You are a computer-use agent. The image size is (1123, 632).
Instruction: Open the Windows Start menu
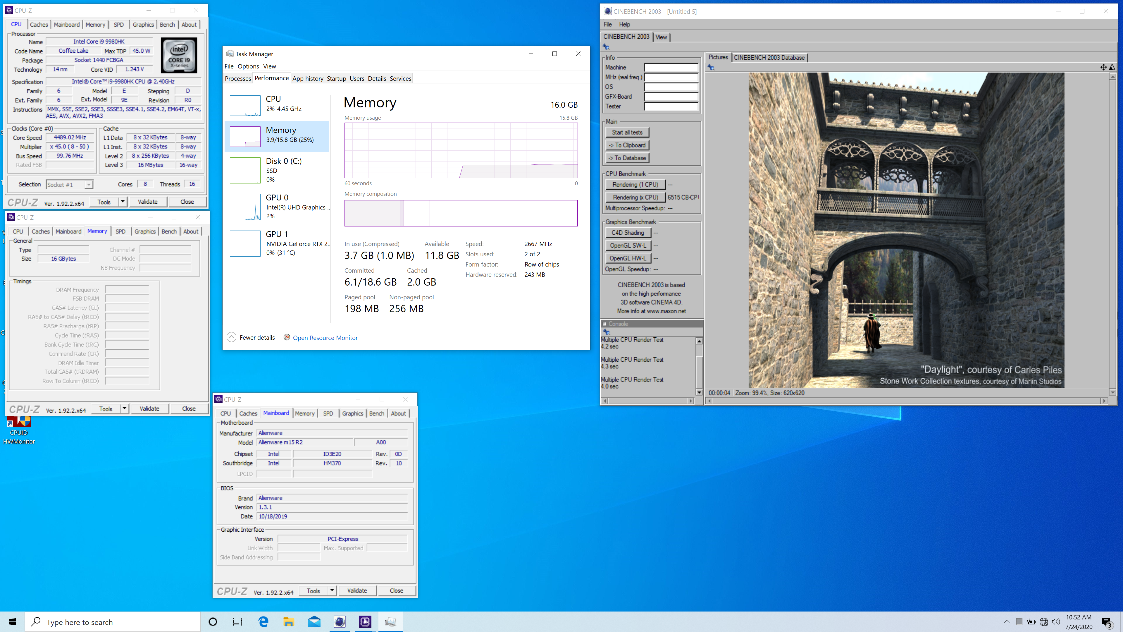tap(12, 621)
